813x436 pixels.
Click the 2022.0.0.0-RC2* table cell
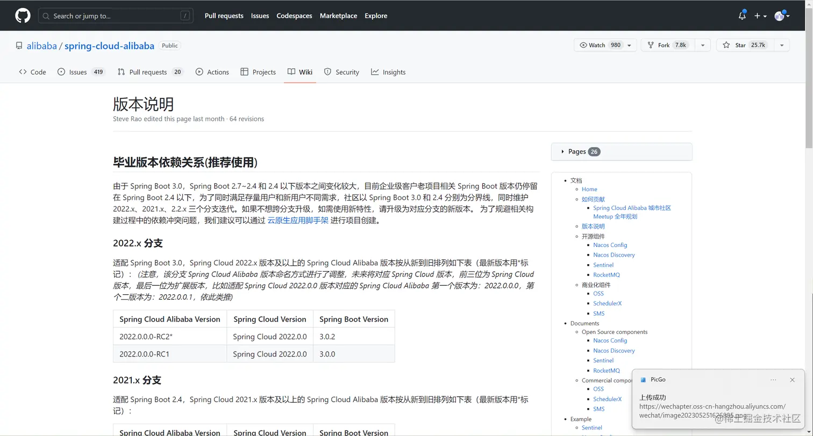tap(170, 337)
